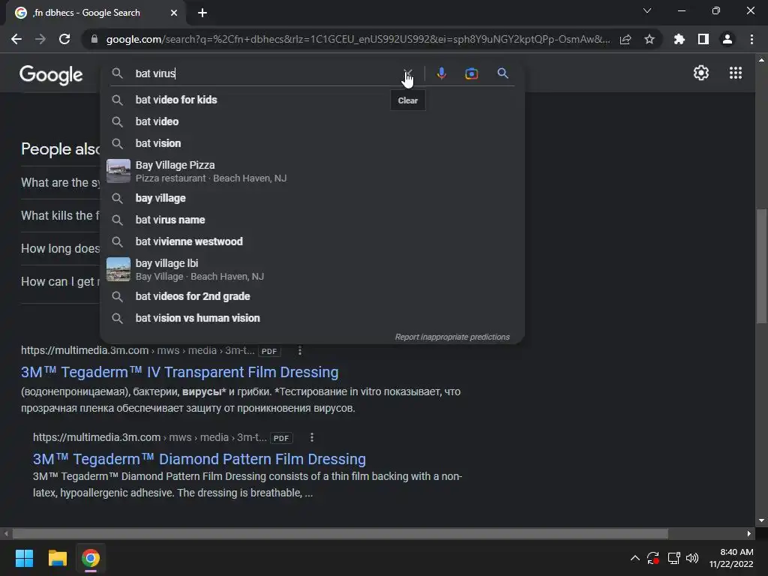Image resolution: width=768 pixels, height=576 pixels.
Task: Click the scroll right arrow
Action: (749, 533)
